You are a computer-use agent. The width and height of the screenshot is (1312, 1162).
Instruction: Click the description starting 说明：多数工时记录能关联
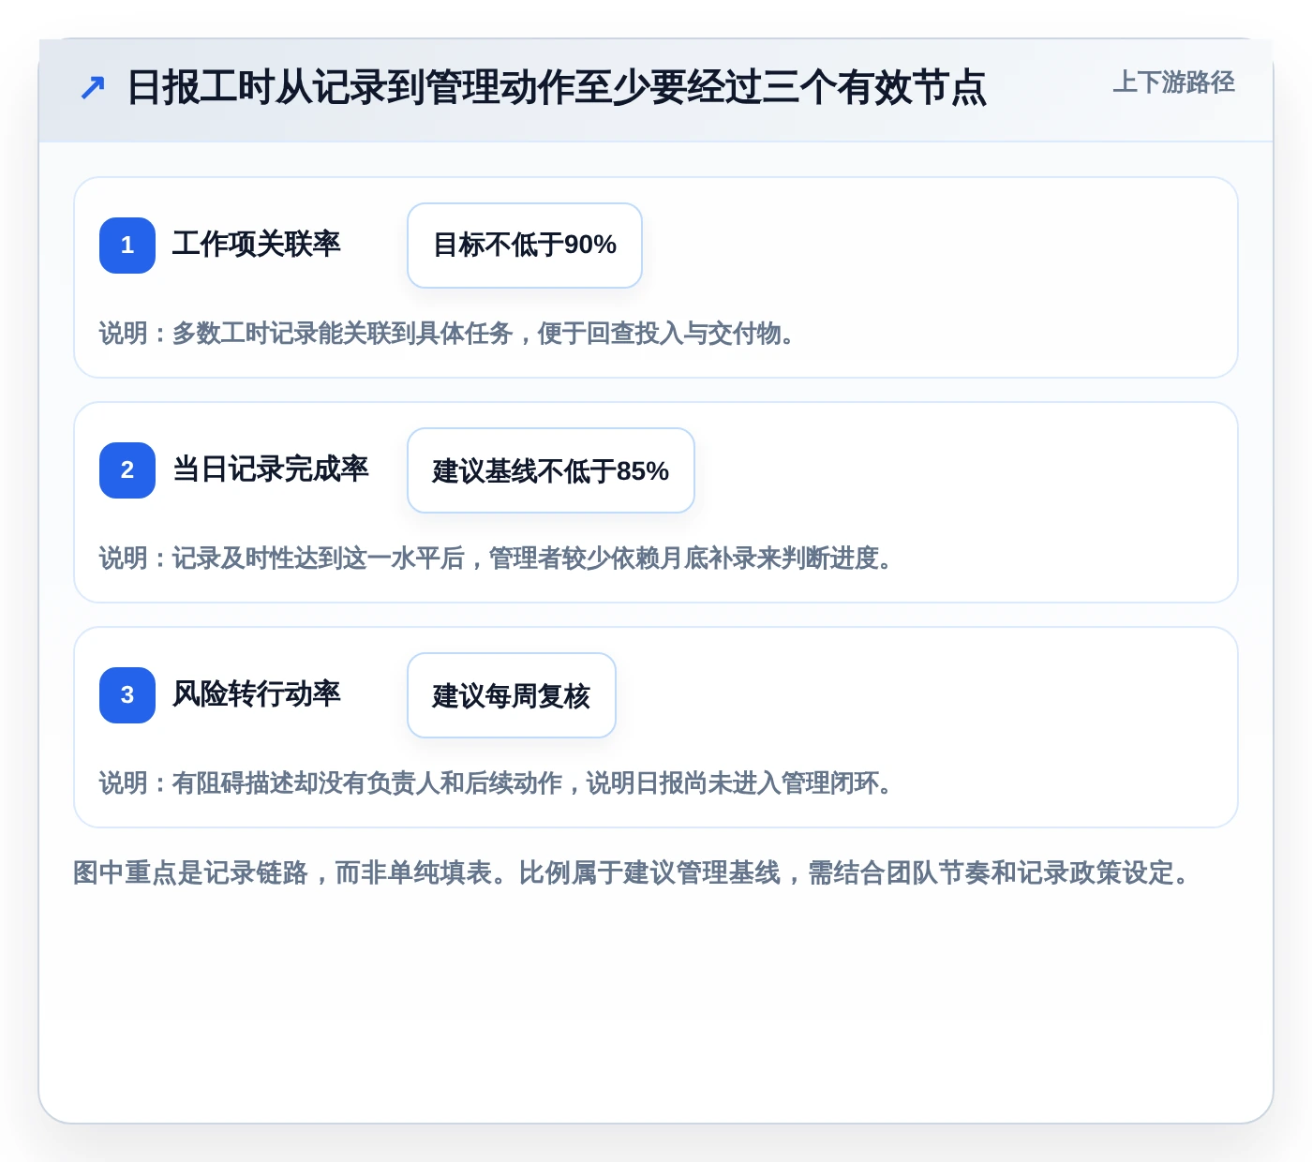click(447, 334)
